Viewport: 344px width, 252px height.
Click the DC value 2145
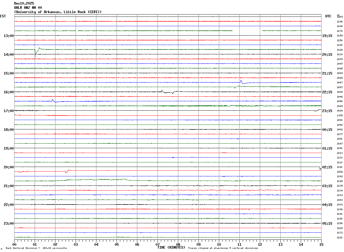click(340, 181)
